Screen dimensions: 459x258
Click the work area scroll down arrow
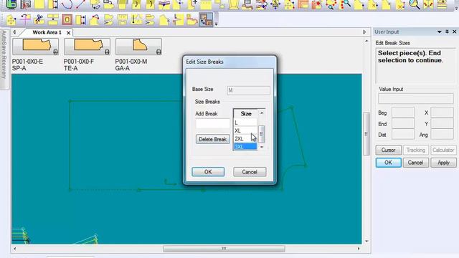pyautogui.click(x=366, y=242)
